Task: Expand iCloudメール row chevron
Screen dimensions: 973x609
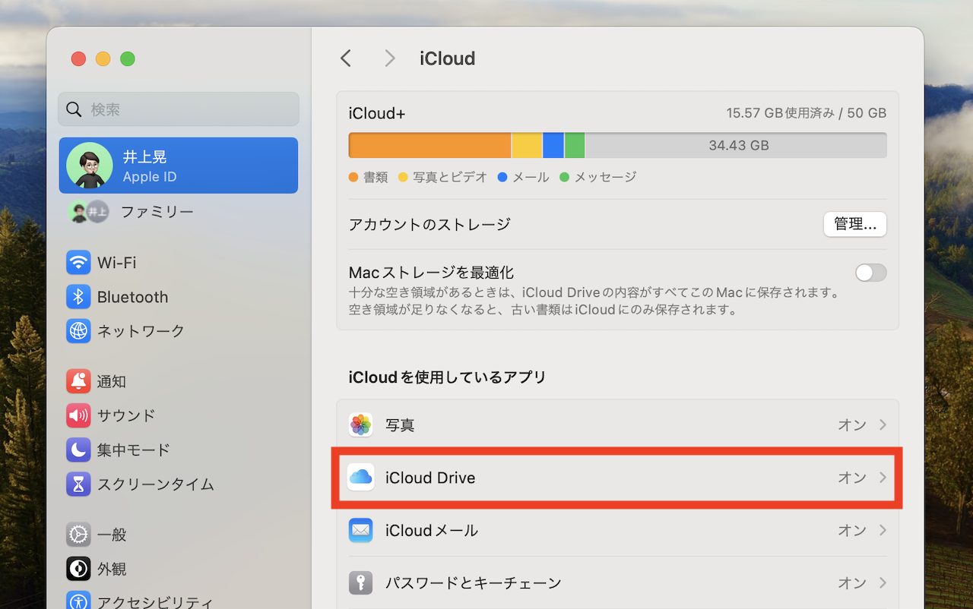Action: click(x=883, y=530)
